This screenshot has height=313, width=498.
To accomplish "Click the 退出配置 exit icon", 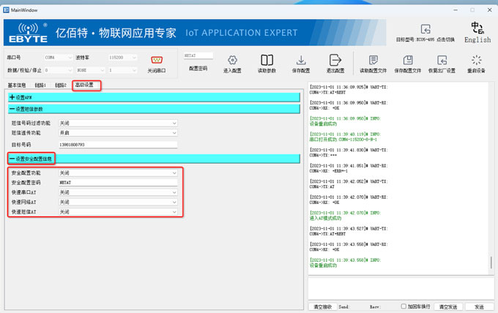I will click(336, 60).
